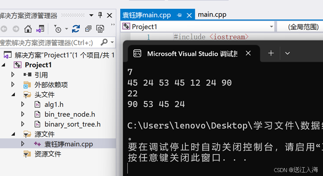This screenshot has width=323, height=176.
Task: Open the terminal profiles dropdown chevron
Action: point(287,54)
